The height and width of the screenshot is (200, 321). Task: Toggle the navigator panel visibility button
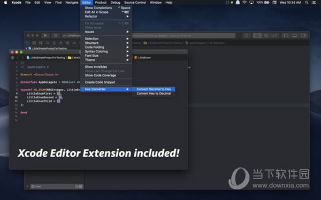pyautogui.click(x=286, y=36)
